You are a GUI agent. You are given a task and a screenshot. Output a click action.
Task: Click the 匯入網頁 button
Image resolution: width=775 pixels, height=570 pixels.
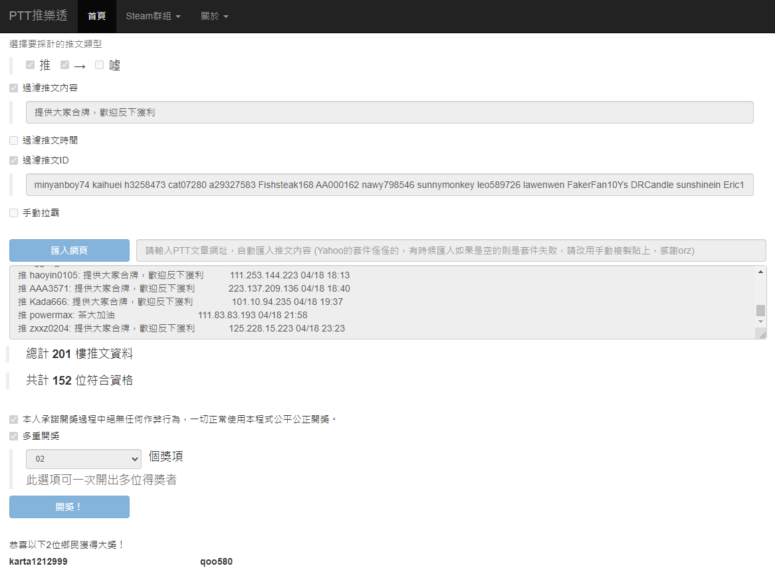pyautogui.click(x=69, y=250)
